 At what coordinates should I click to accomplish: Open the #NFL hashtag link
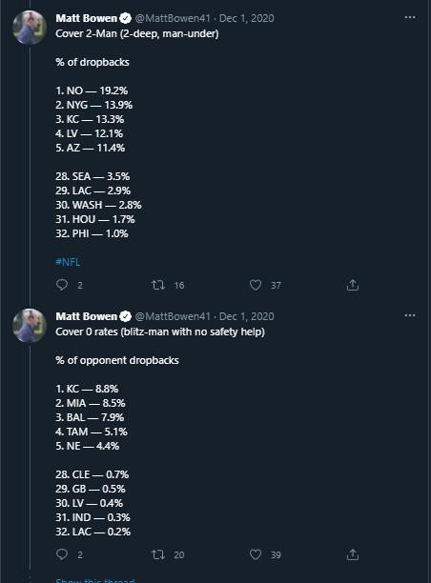point(68,262)
